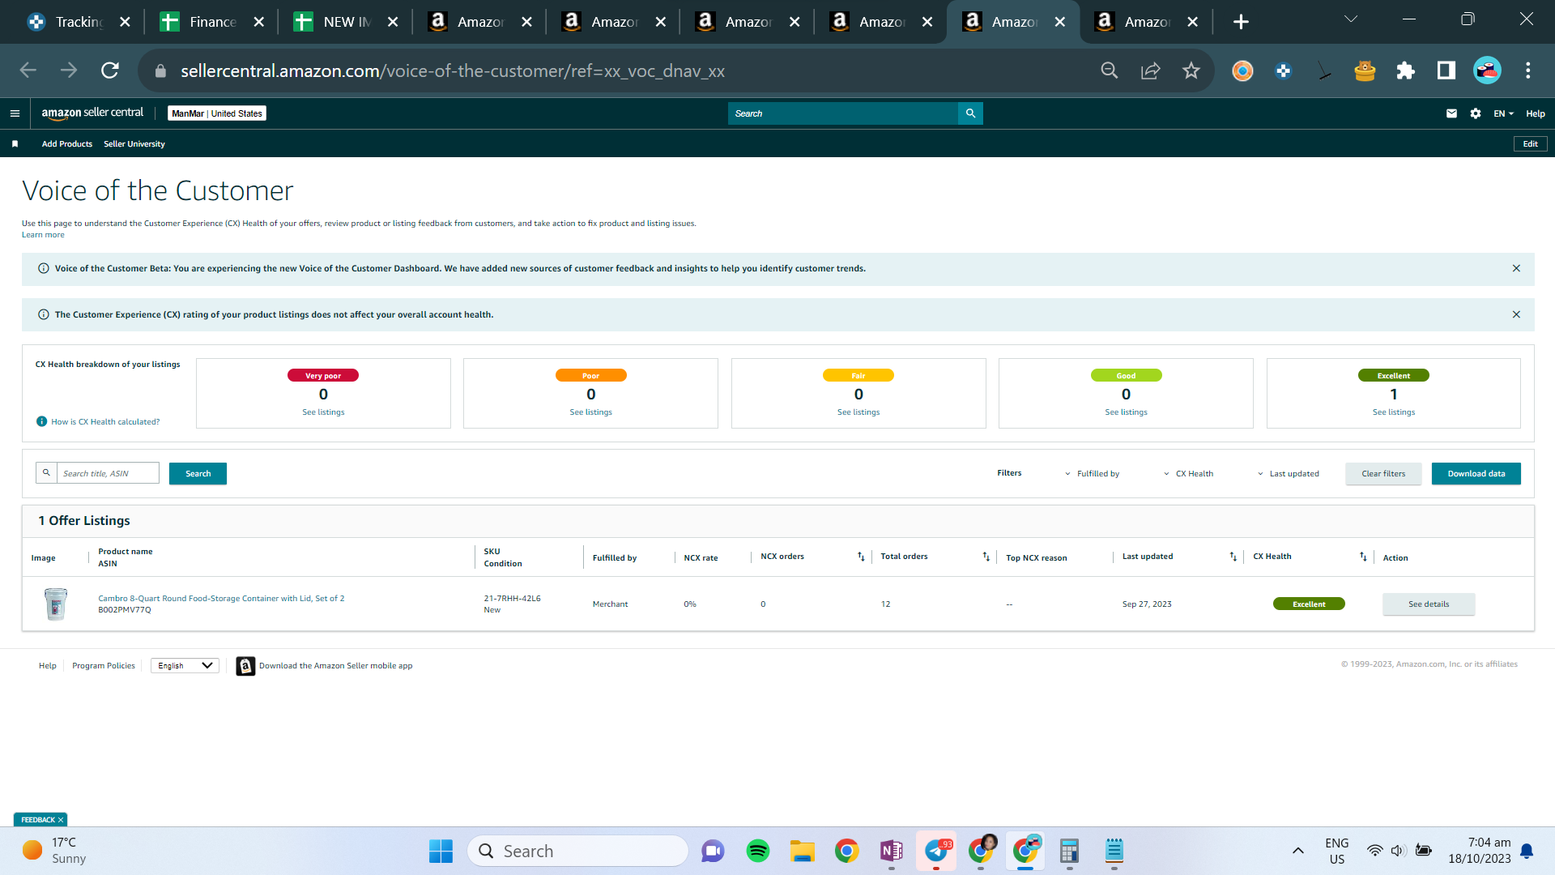The height and width of the screenshot is (875, 1555).
Task: Expand the Last updated filter dropdown
Action: click(1288, 474)
